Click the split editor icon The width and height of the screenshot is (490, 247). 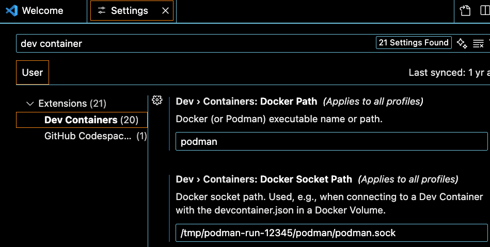pyautogui.click(x=485, y=11)
